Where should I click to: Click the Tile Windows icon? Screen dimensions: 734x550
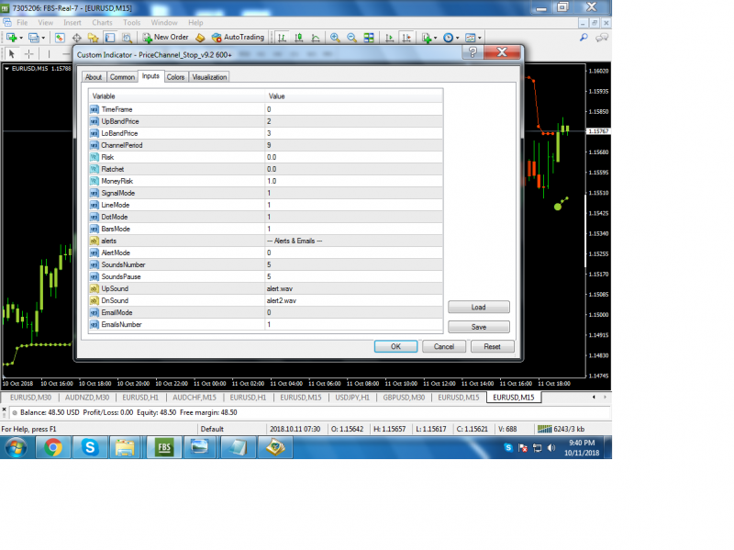pos(369,38)
